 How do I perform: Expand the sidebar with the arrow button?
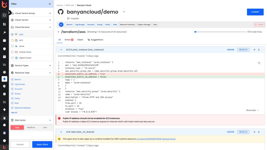point(9,12)
